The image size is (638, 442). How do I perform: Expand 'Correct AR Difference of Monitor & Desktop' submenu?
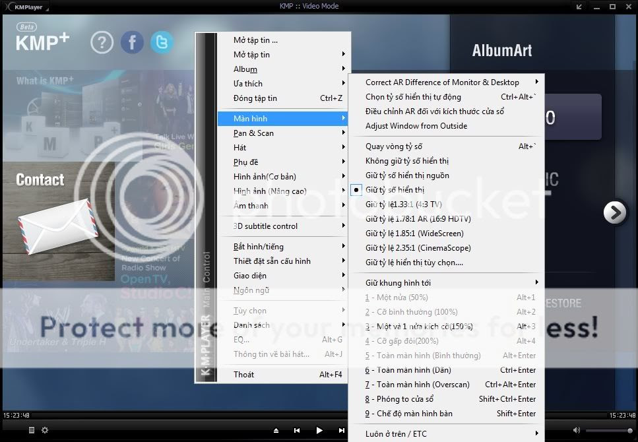[447, 82]
